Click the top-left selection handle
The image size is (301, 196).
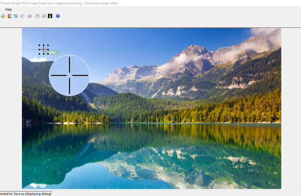[x=39, y=46]
